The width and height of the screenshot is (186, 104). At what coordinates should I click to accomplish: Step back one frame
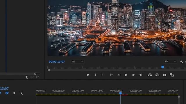[x=119, y=75]
